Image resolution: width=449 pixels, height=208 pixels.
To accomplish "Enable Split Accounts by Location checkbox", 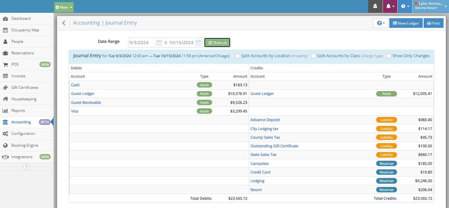I will coord(237,56).
